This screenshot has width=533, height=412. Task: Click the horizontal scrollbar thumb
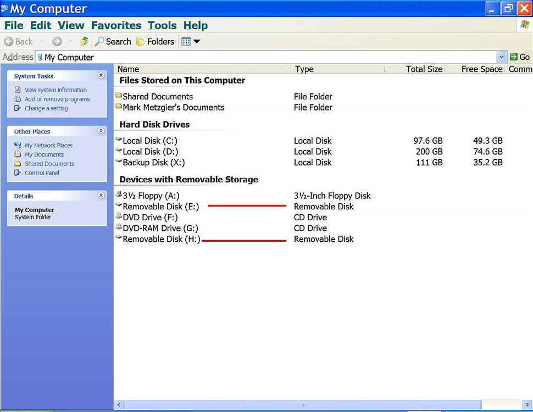click(x=303, y=404)
